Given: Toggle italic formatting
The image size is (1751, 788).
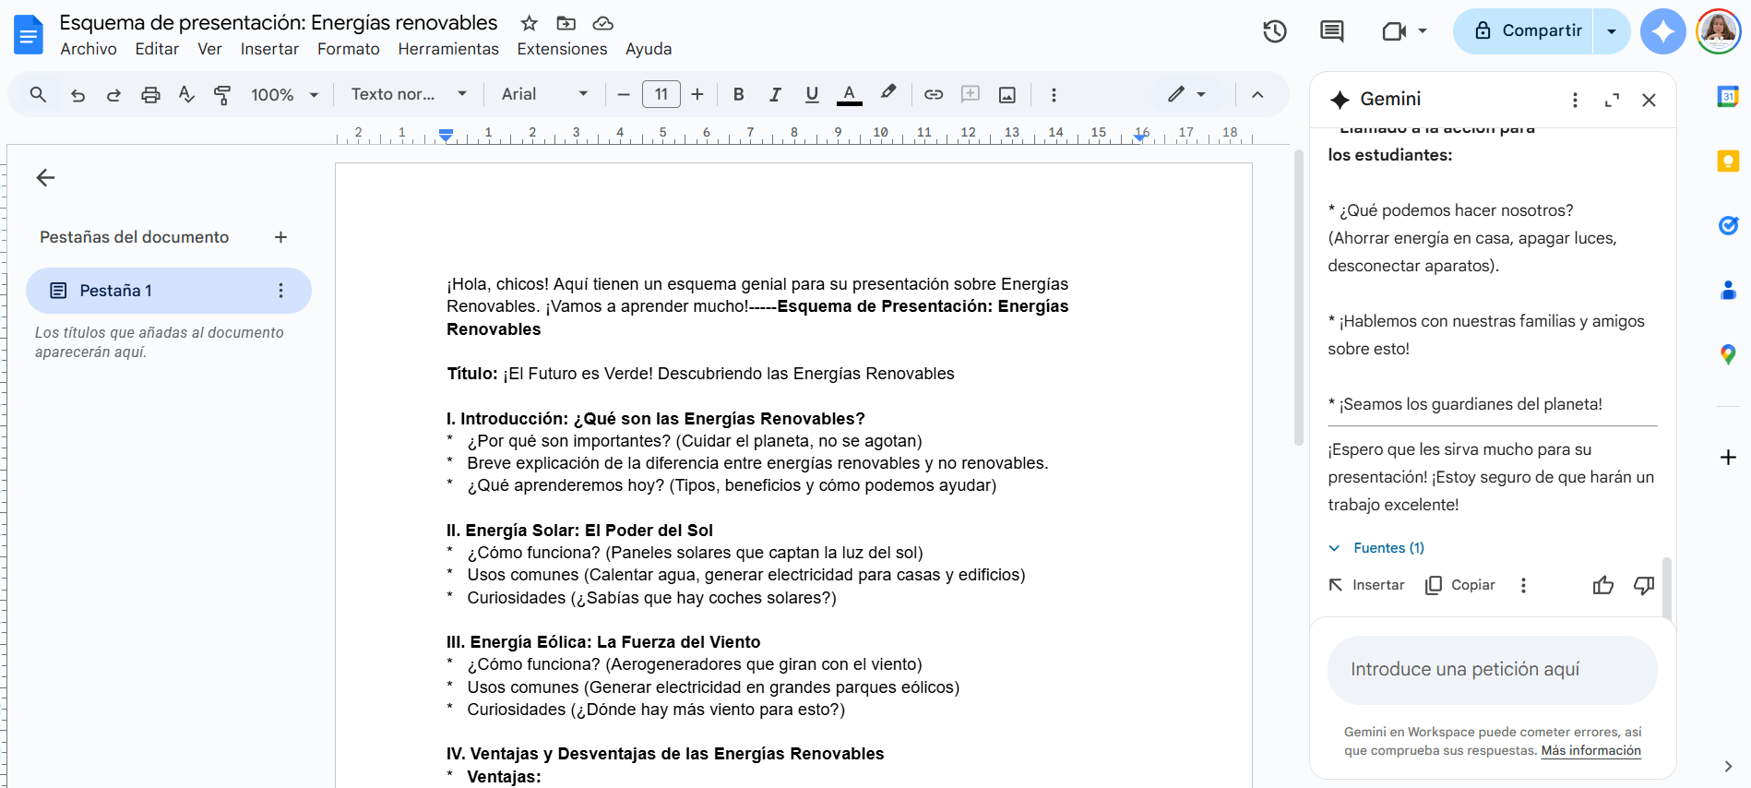Looking at the screenshot, I should pos(775,94).
